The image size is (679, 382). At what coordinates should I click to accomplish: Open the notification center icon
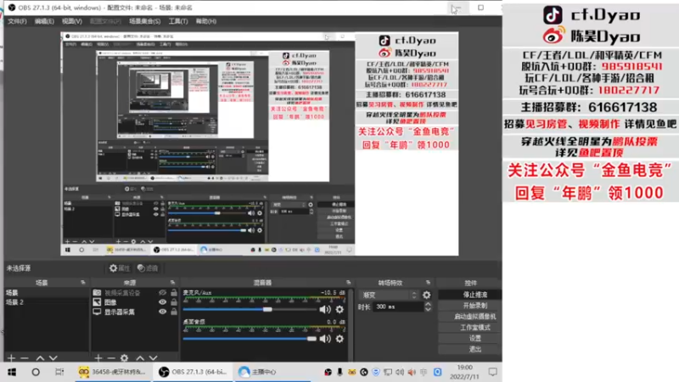tap(493, 372)
